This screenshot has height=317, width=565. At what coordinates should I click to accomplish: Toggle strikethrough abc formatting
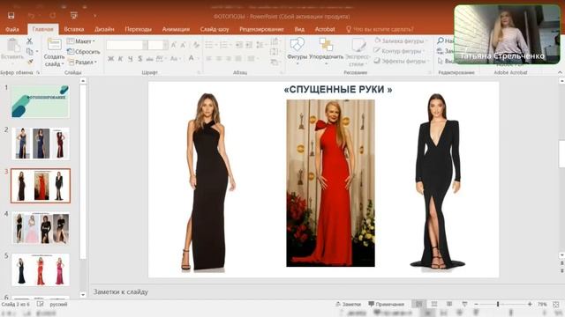pyautogui.click(x=149, y=59)
